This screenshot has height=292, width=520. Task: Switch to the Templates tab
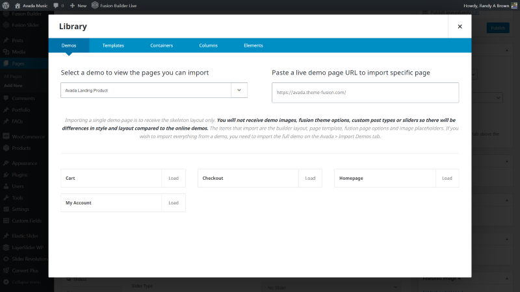click(113, 45)
